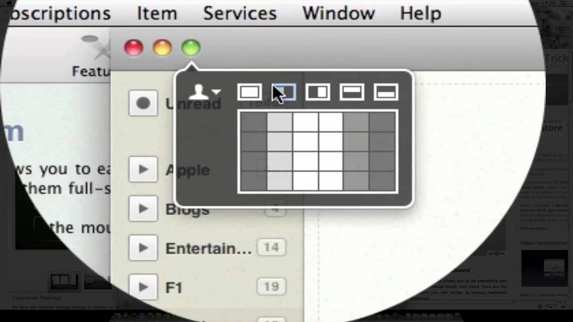Expand the Blogs feed group
This screenshot has height=322, width=573.
(x=143, y=209)
